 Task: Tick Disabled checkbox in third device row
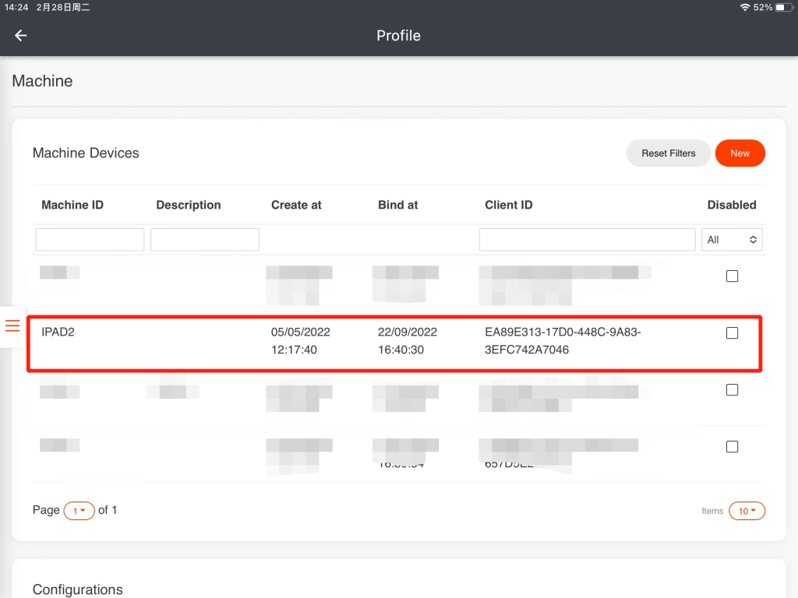point(732,390)
